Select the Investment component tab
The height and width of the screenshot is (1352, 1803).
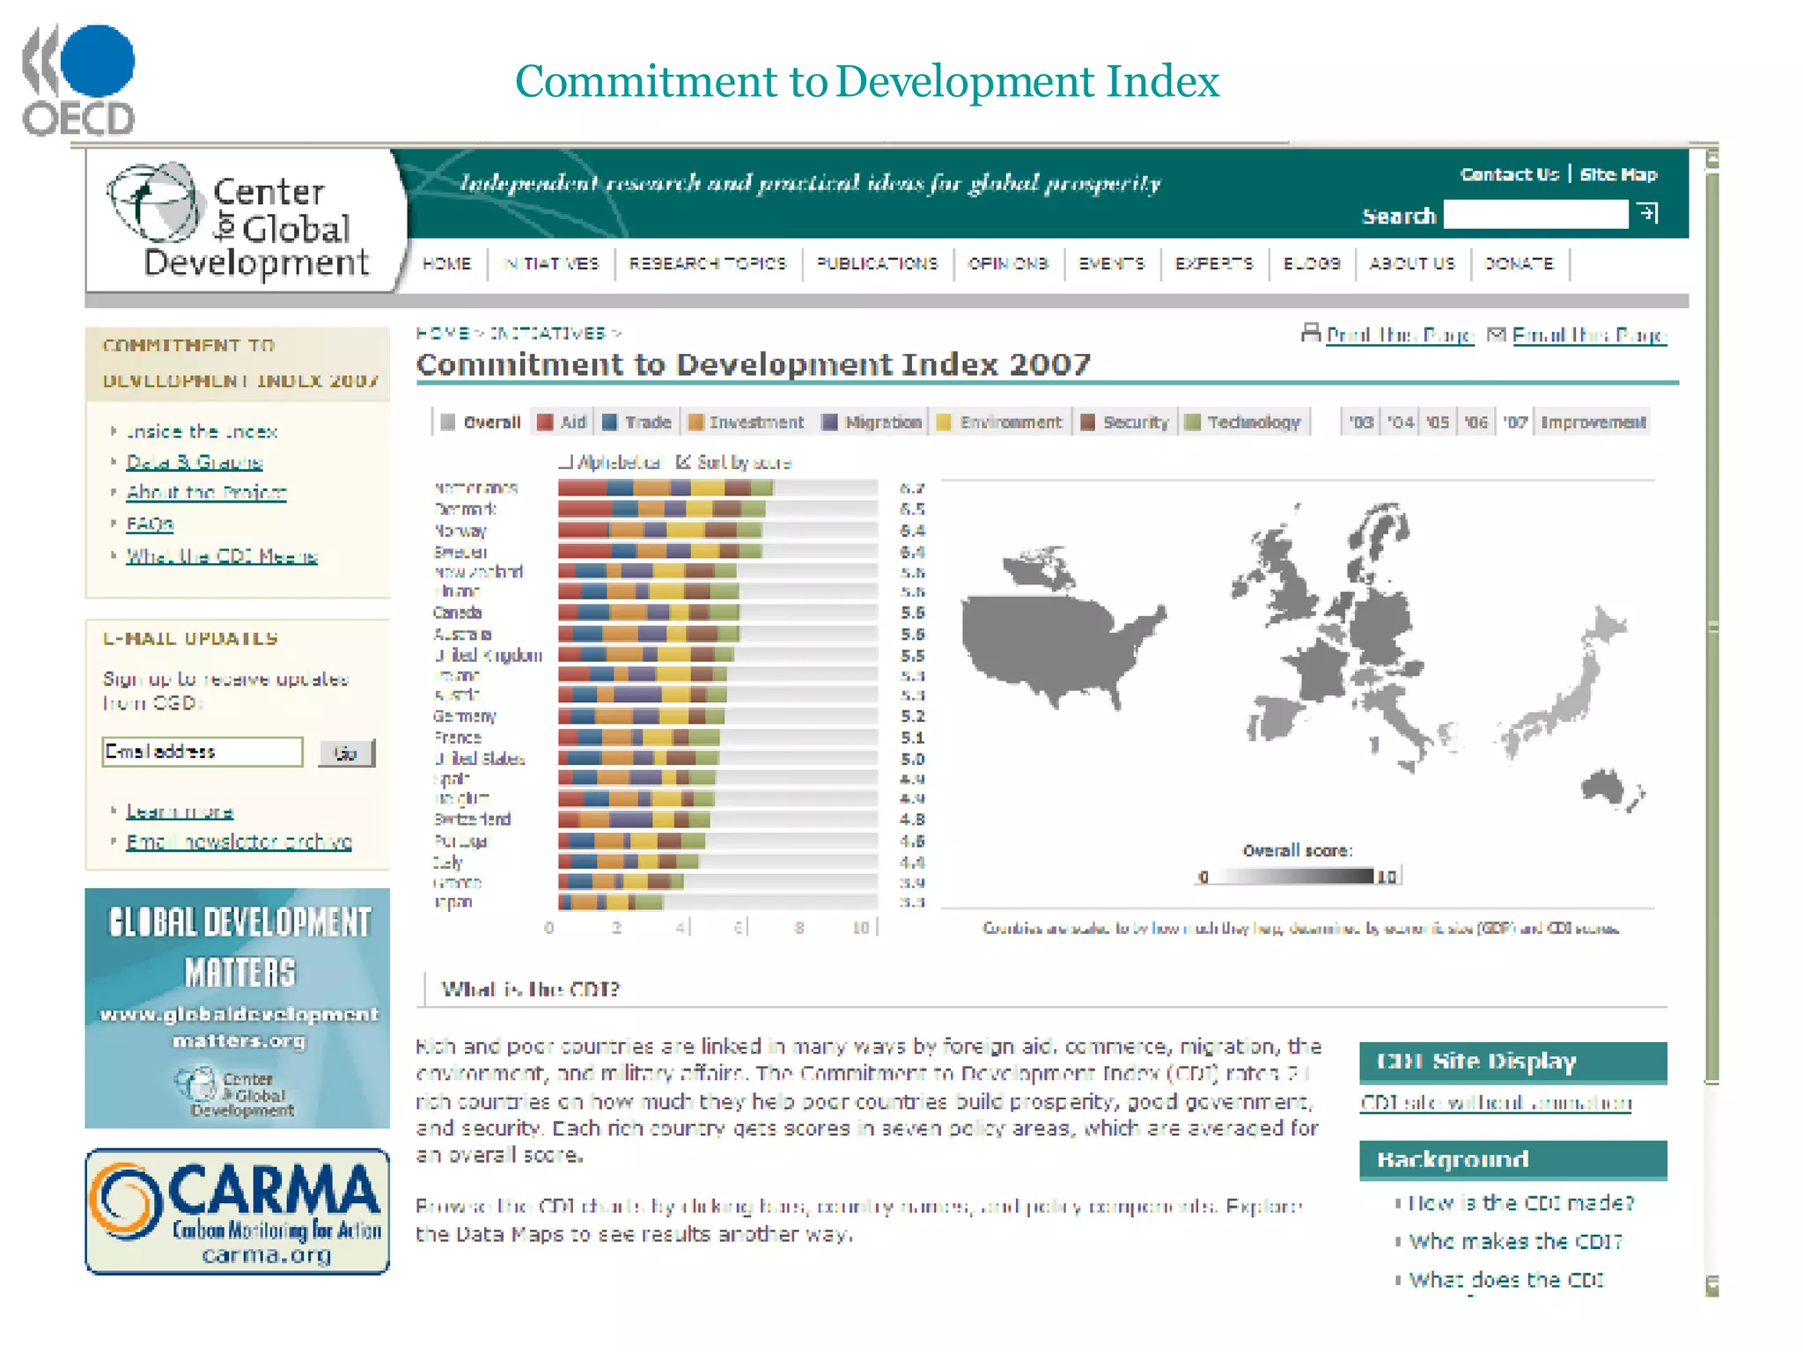click(746, 422)
